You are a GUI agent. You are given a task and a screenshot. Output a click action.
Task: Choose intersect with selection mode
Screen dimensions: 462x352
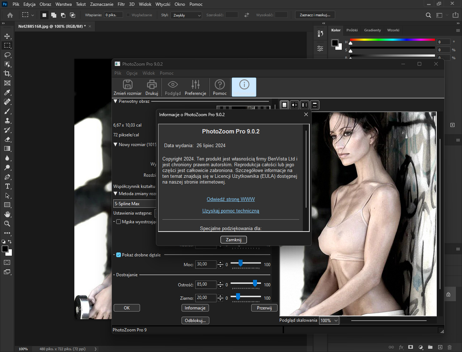pos(73,15)
